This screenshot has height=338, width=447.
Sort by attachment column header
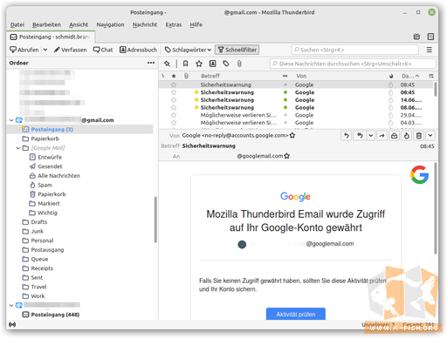pos(186,76)
